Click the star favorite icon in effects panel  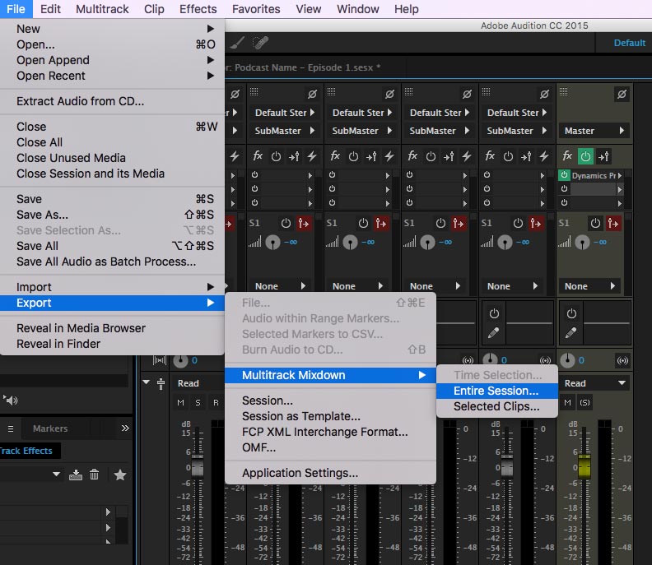pyautogui.click(x=120, y=475)
